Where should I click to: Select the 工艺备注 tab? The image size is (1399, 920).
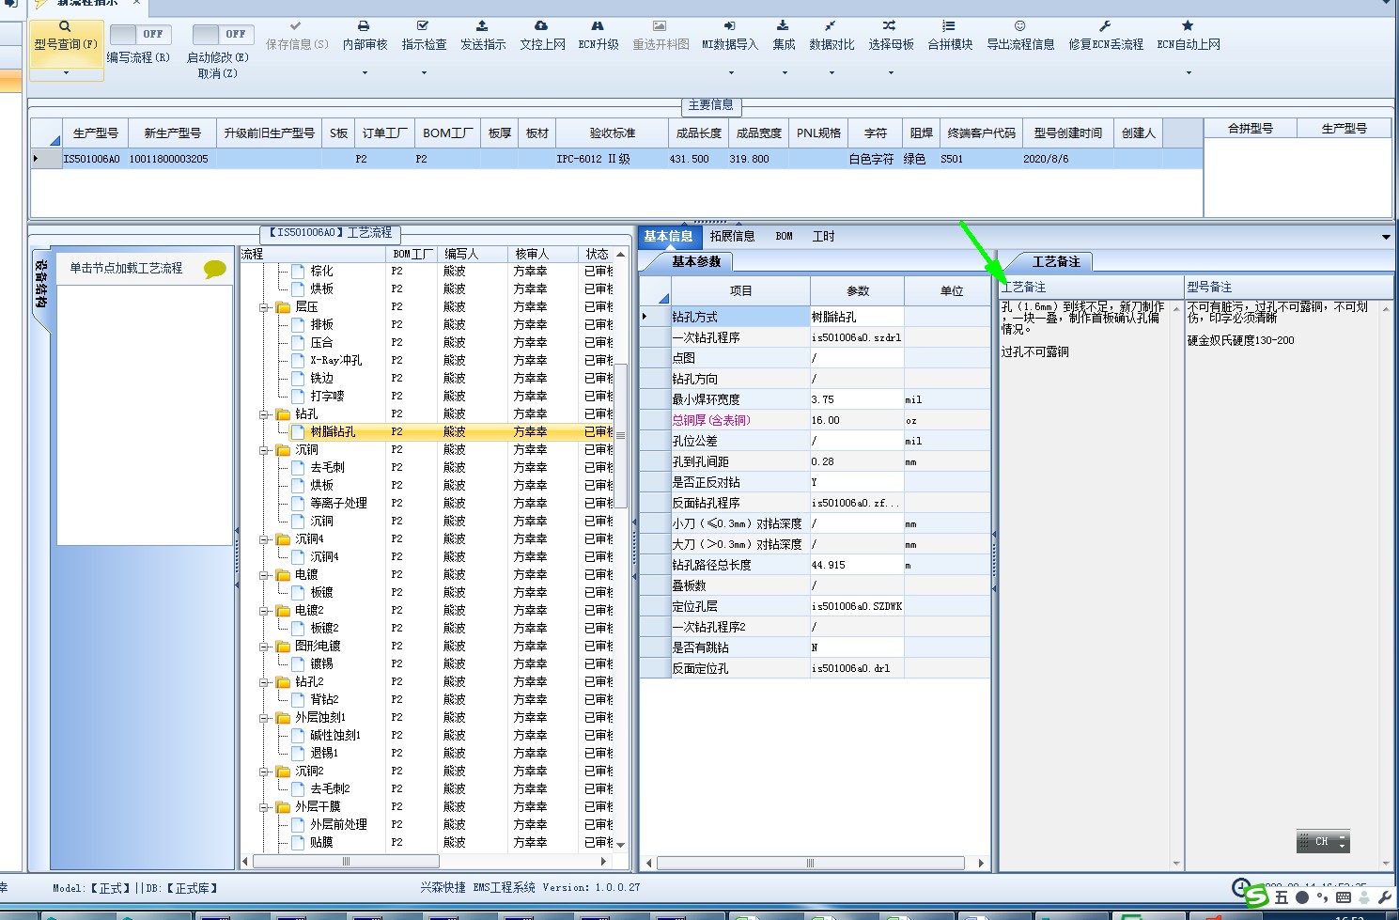point(1056,262)
